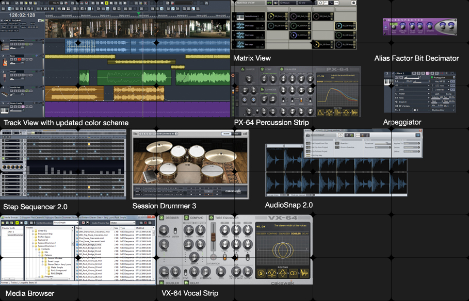
Task: Mute the z3ta+ 1 track with M button
Action: pyautogui.click(x=414, y=73)
